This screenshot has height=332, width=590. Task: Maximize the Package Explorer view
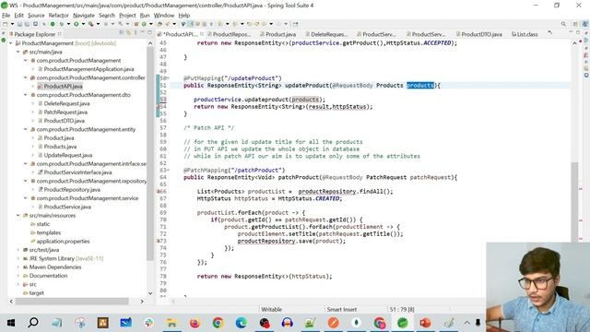click(x=149, y=33)
